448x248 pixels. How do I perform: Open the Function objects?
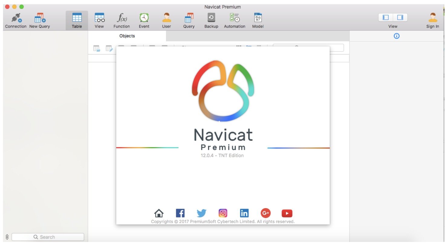(122, 21)
